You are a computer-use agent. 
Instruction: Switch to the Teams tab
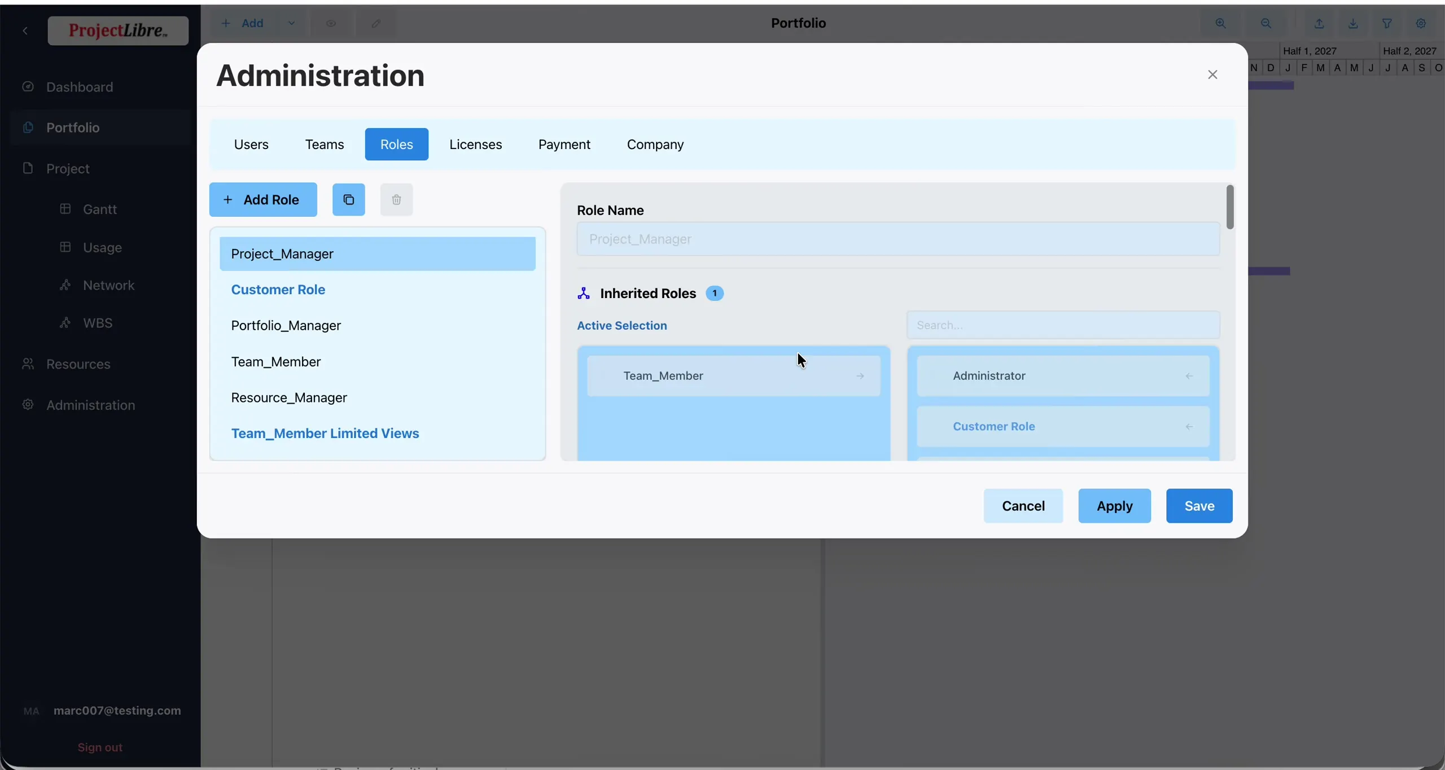(325, 145)
